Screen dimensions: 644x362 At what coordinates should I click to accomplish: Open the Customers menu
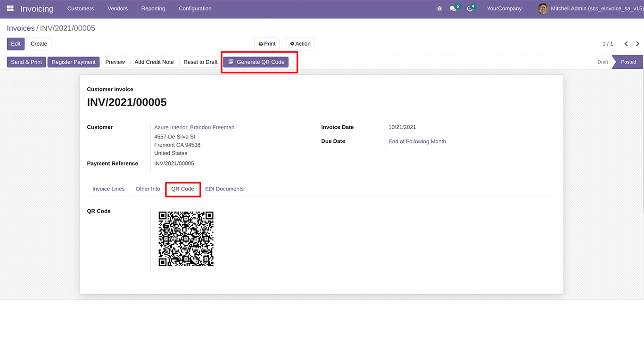tap(81, 8)
